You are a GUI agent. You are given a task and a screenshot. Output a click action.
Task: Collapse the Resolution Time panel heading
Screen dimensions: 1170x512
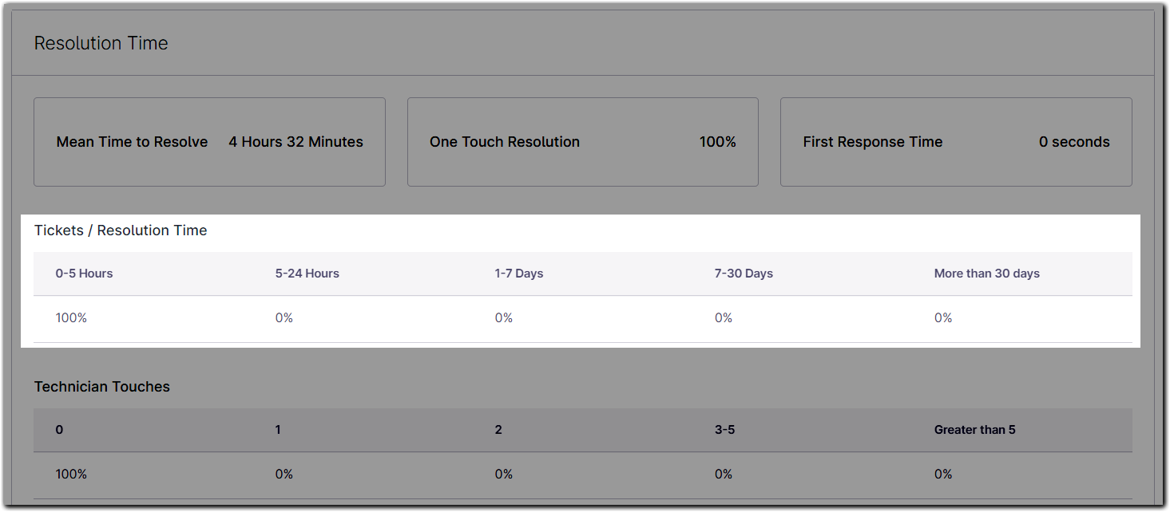pos(101,42)
